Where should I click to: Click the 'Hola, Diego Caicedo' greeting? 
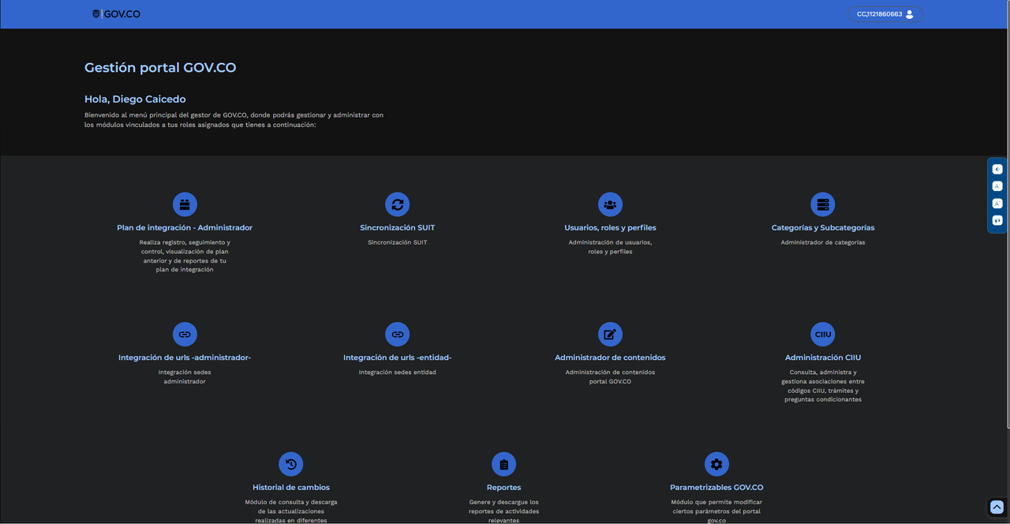click(x=135, y=99)
